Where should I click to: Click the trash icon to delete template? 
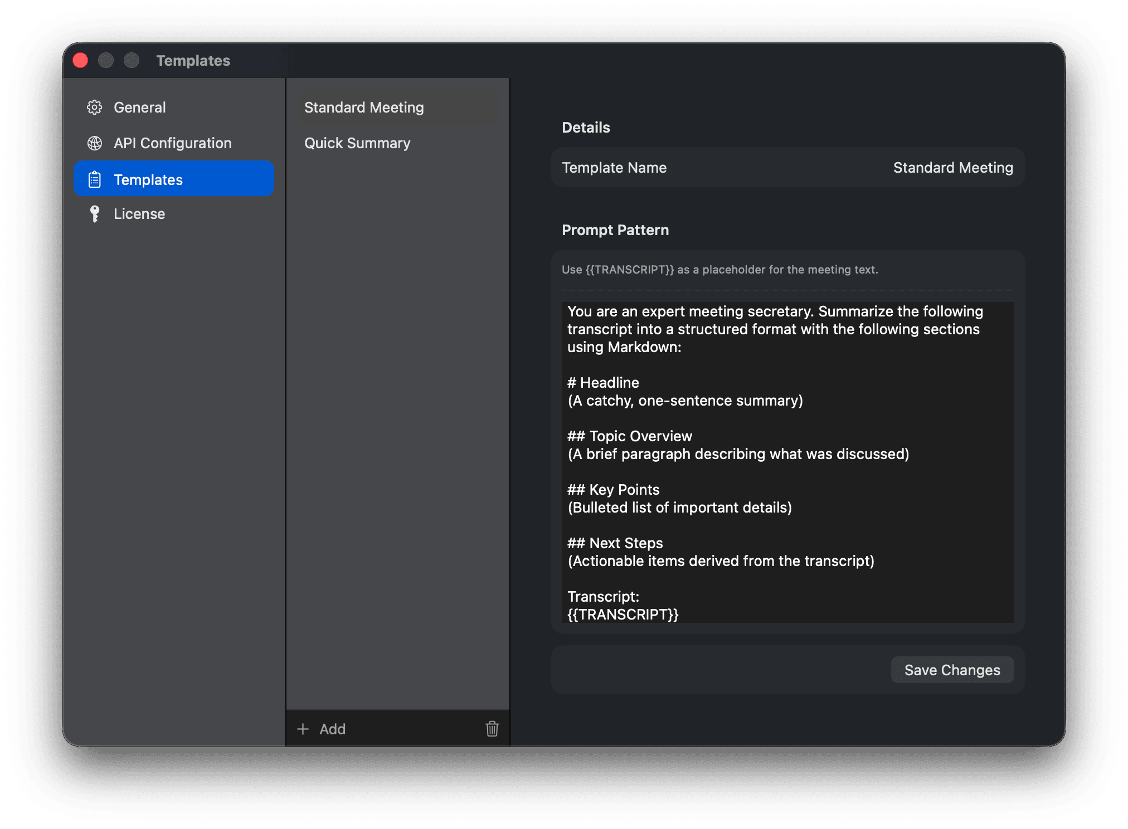tap(492, 729)
